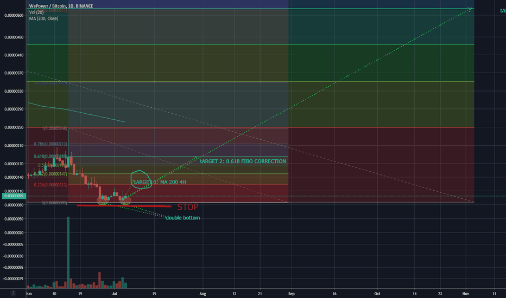Screen dimensions: 506x298
Task: Select the teal MA 200 moving average line
Action: click(x=77, y=112)
